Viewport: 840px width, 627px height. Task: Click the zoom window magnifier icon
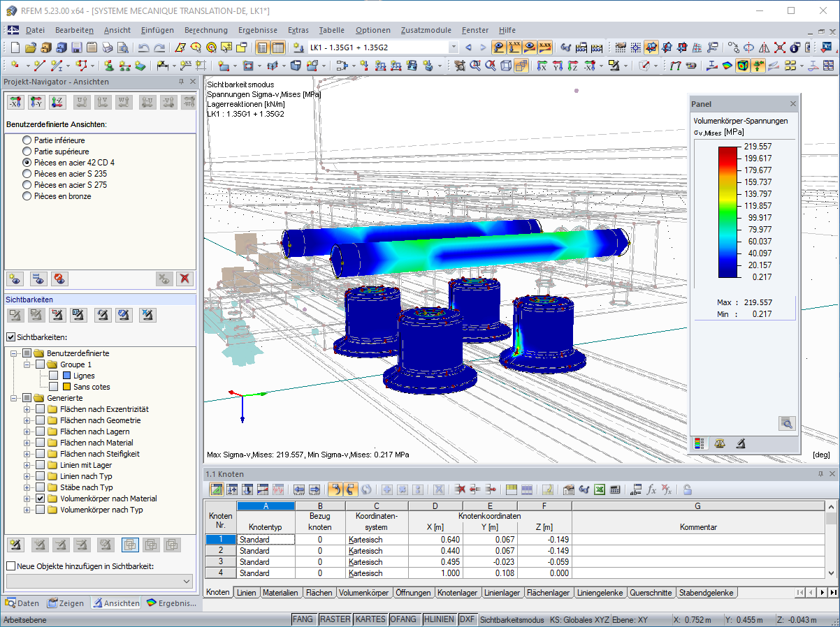[475, 66]
